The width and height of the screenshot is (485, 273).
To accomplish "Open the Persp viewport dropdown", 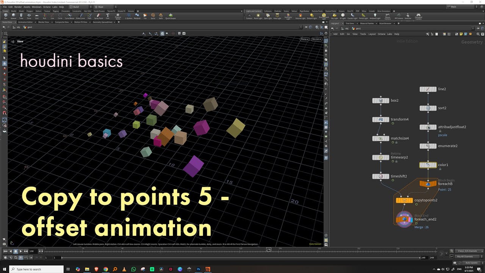I will point(305,39).
